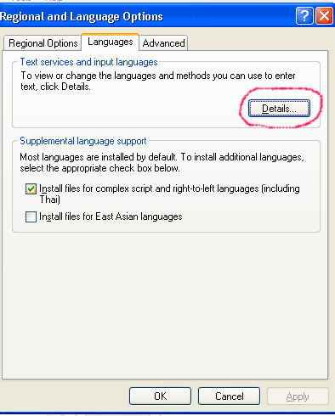Screen dimensions: 335x416
Task: Click the Cancel button
Action: pos(229,396)
